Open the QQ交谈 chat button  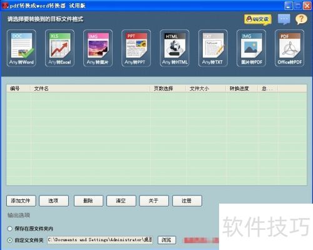[258, 19]
